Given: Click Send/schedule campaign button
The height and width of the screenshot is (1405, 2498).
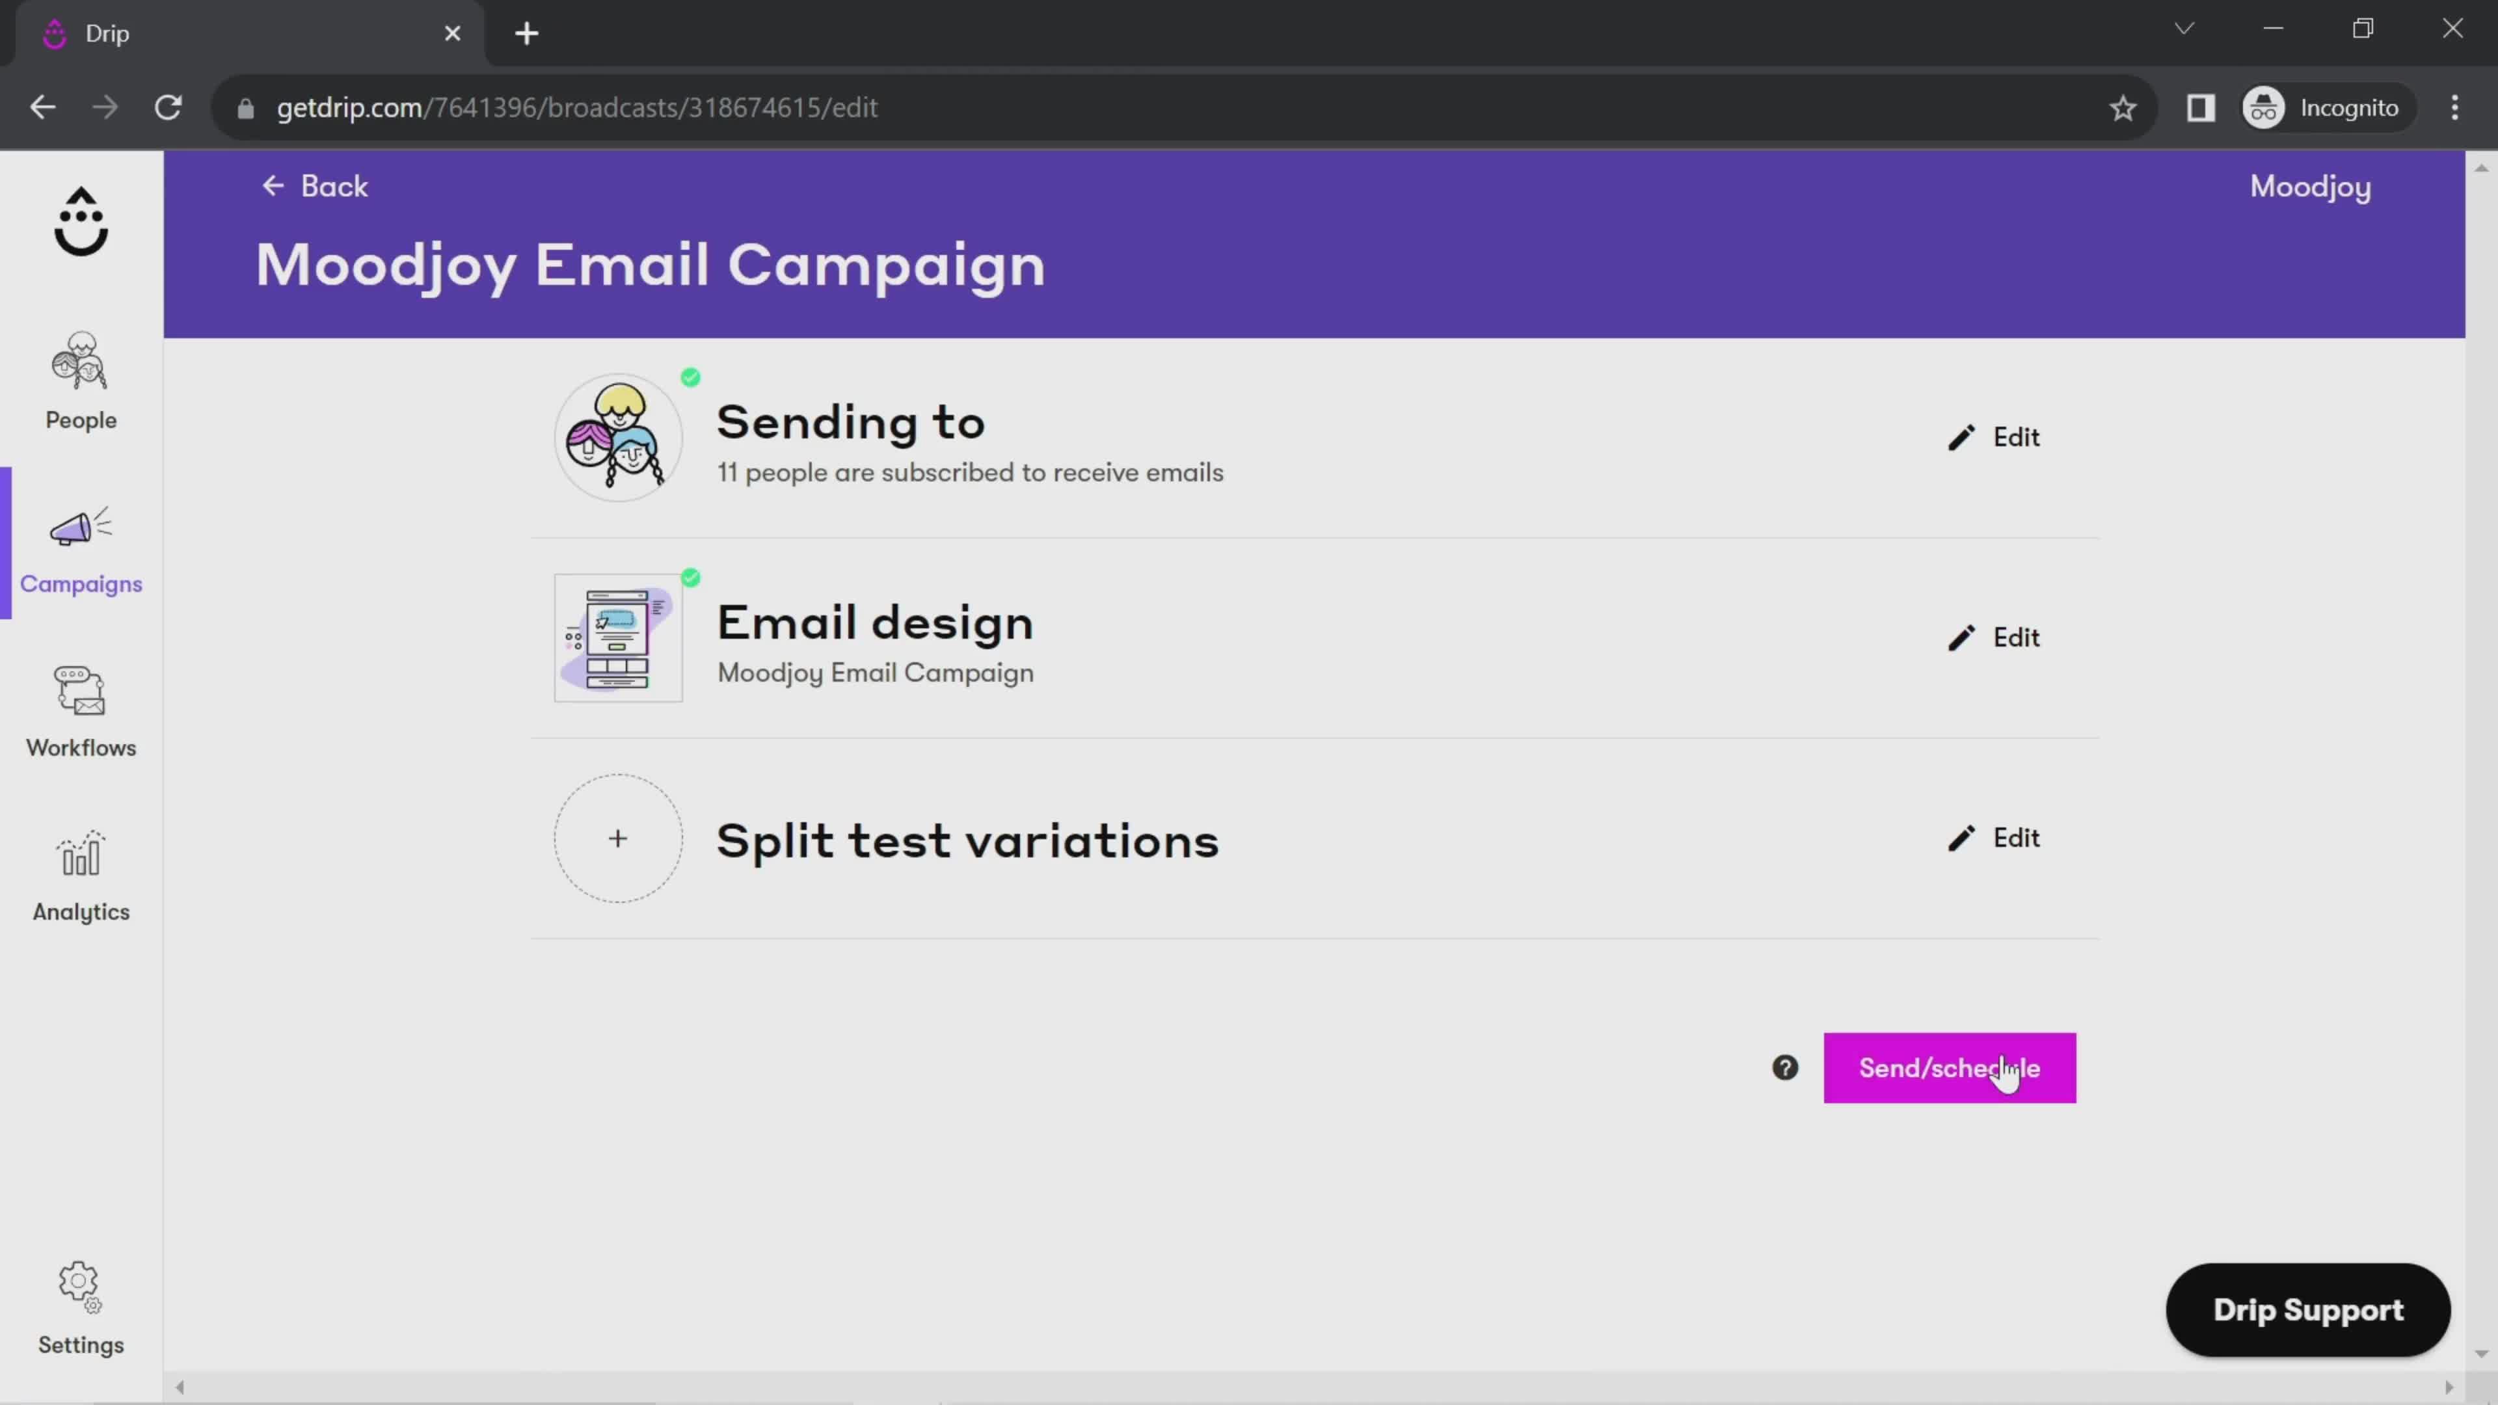Looking at the screenshot, I should 1949,1067.
